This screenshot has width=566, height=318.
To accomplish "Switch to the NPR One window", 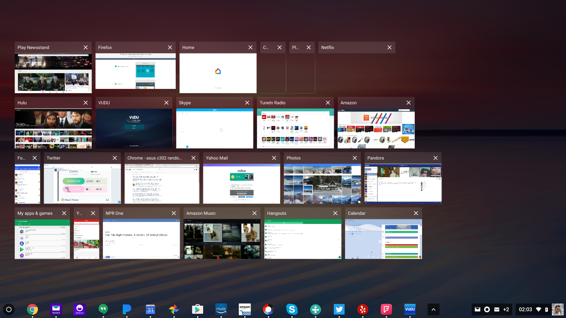I will (x=141, y=233).
